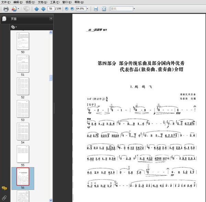Open the Comments panel speech-bubble icon

coord(4,188)
